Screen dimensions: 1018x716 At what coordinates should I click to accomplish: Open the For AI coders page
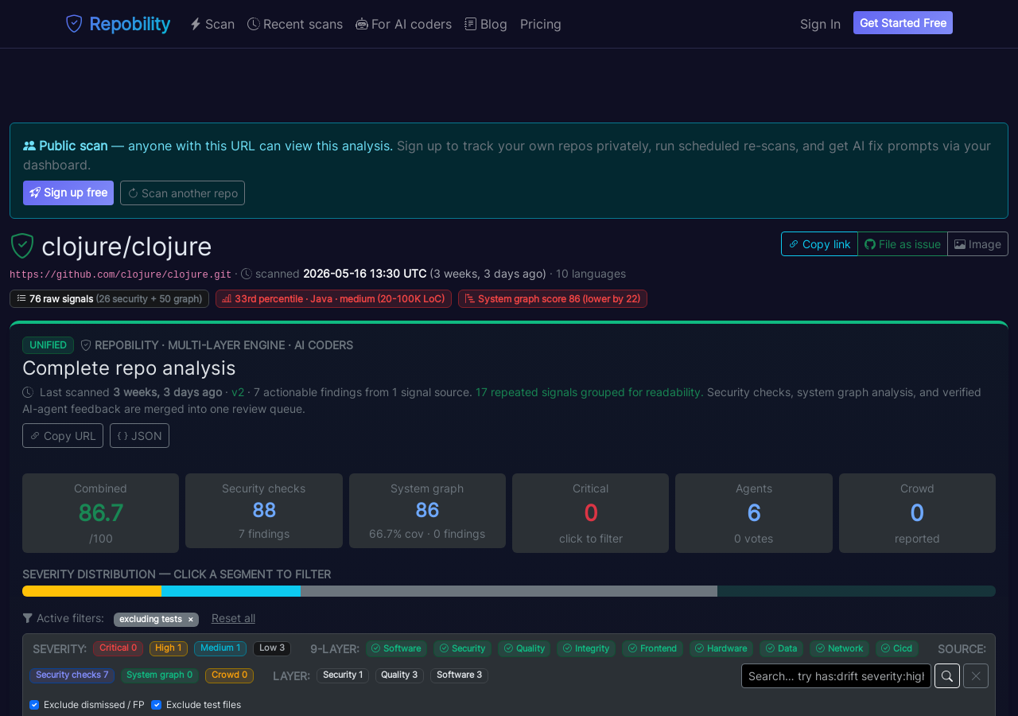(x=403, y=24)
